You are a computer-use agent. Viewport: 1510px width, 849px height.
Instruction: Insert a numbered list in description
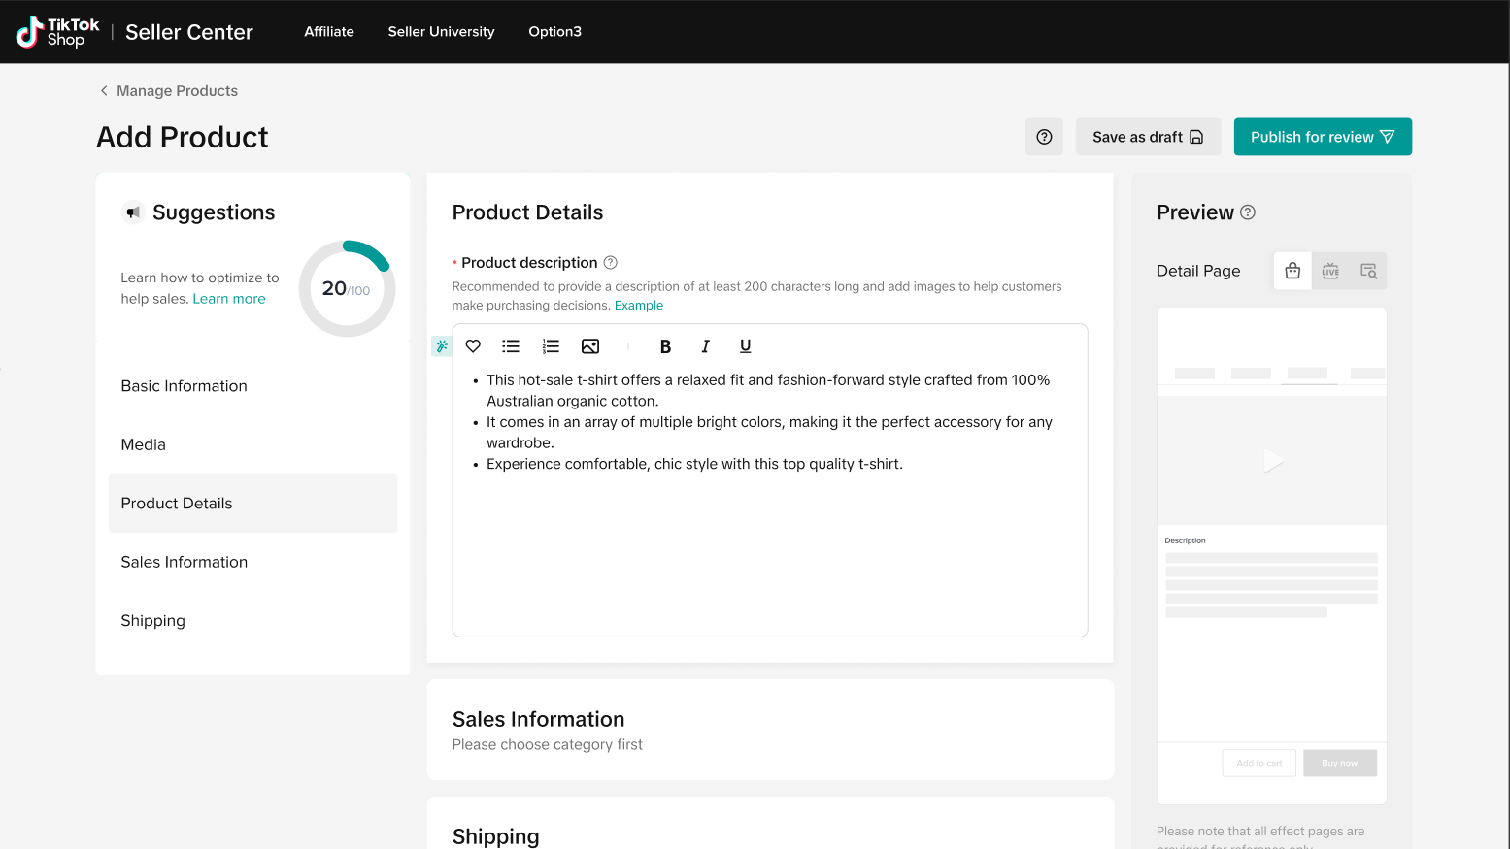(551, 346)
